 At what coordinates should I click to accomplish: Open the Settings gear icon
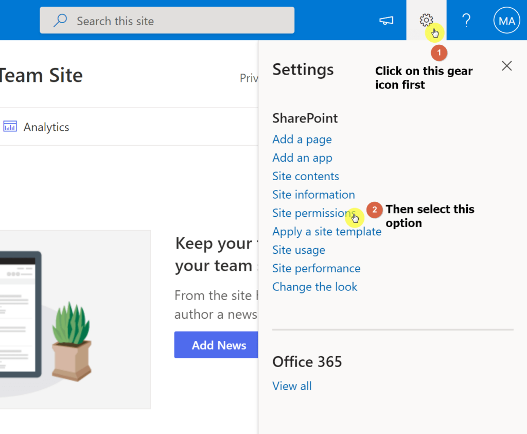coord(426,20)
